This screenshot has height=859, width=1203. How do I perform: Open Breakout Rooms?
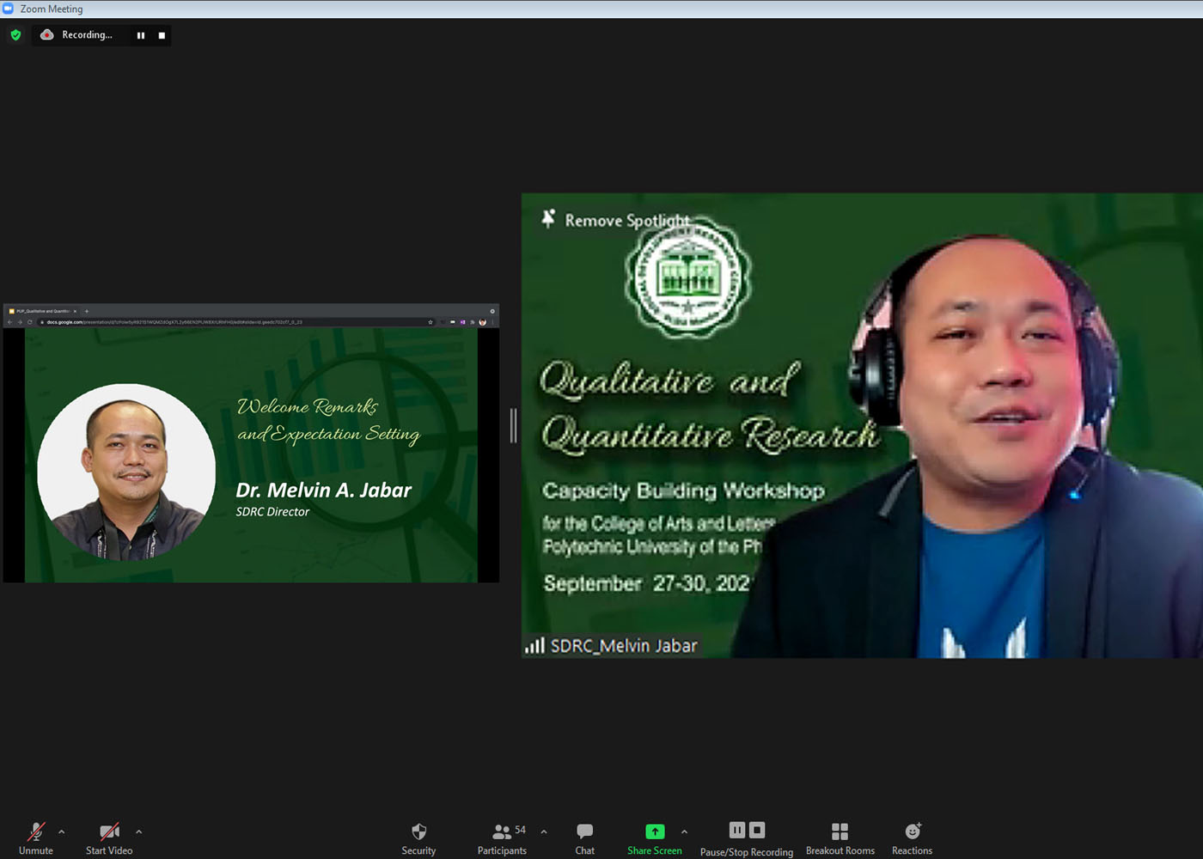[840, 838]
